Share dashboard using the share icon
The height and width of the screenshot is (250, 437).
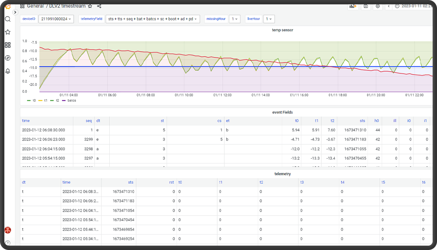click(x=99, y=6)
